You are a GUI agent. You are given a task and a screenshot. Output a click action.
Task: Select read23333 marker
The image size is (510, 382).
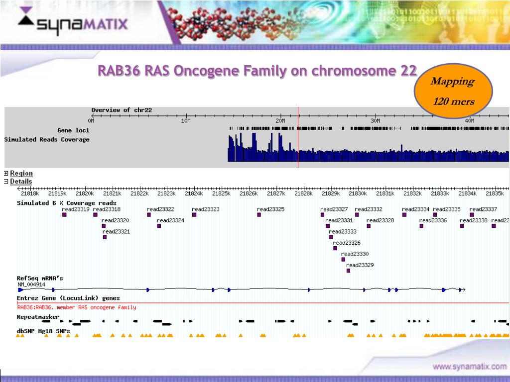331,237
